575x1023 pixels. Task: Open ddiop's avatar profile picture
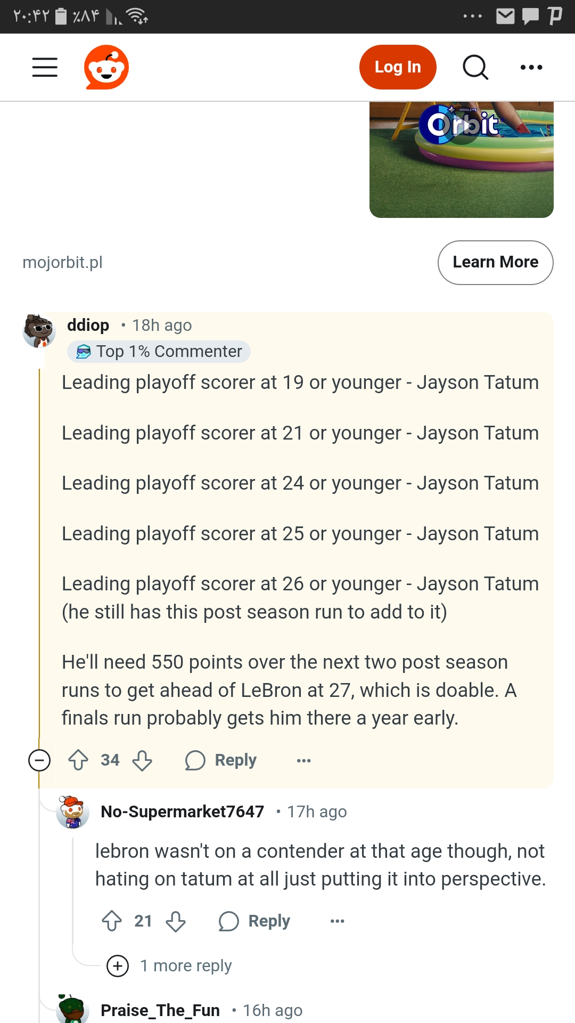click(x=39, y=331)
